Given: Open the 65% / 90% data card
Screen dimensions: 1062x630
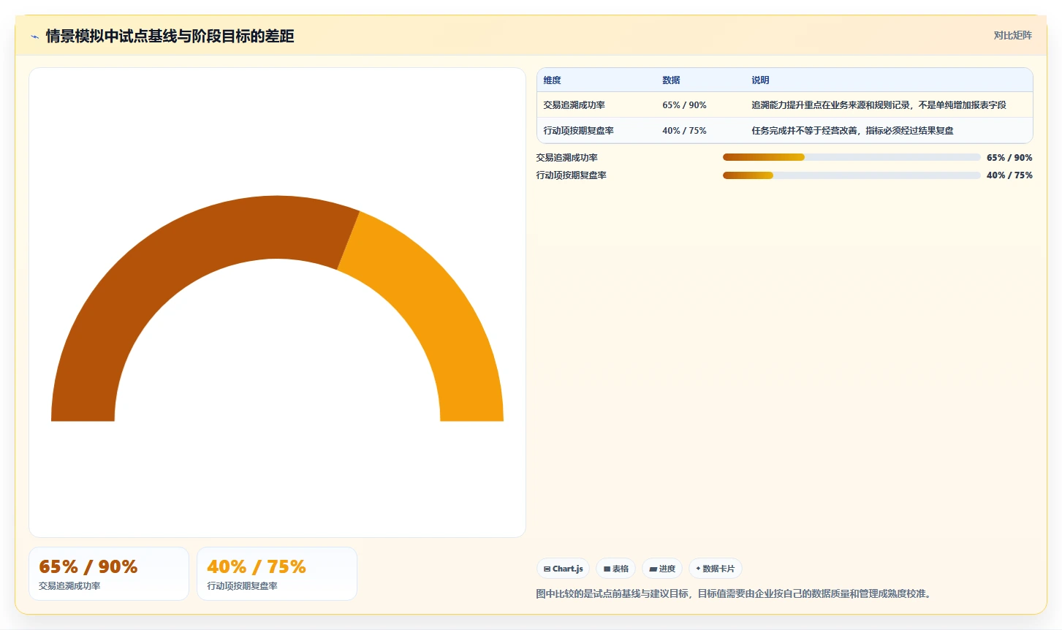Looking at the screenshot, I should (109, 574).
